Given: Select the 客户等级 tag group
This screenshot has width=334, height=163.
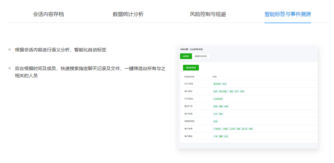Looking at the screenshot, I should click(x=189, y=136).
